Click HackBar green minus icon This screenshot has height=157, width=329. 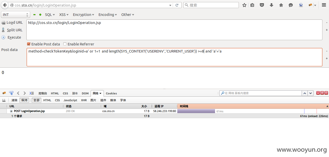34,15
